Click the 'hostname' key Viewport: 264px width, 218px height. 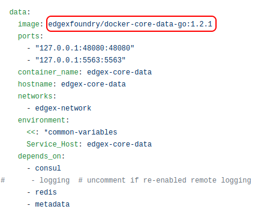(x=35, y=84)
